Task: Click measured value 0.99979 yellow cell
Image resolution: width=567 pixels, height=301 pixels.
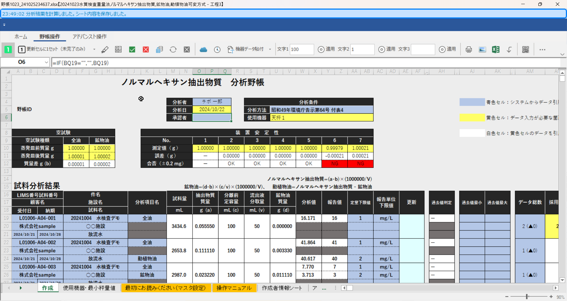Action: 335,148
